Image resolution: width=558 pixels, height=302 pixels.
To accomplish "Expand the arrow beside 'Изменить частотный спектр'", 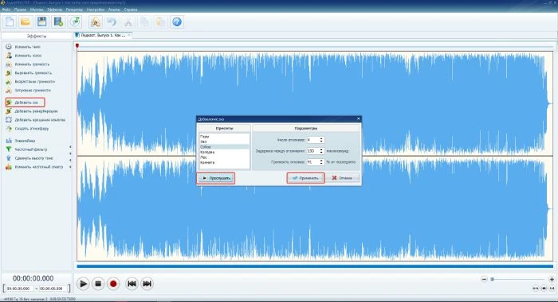I will (x=70, y=167).
